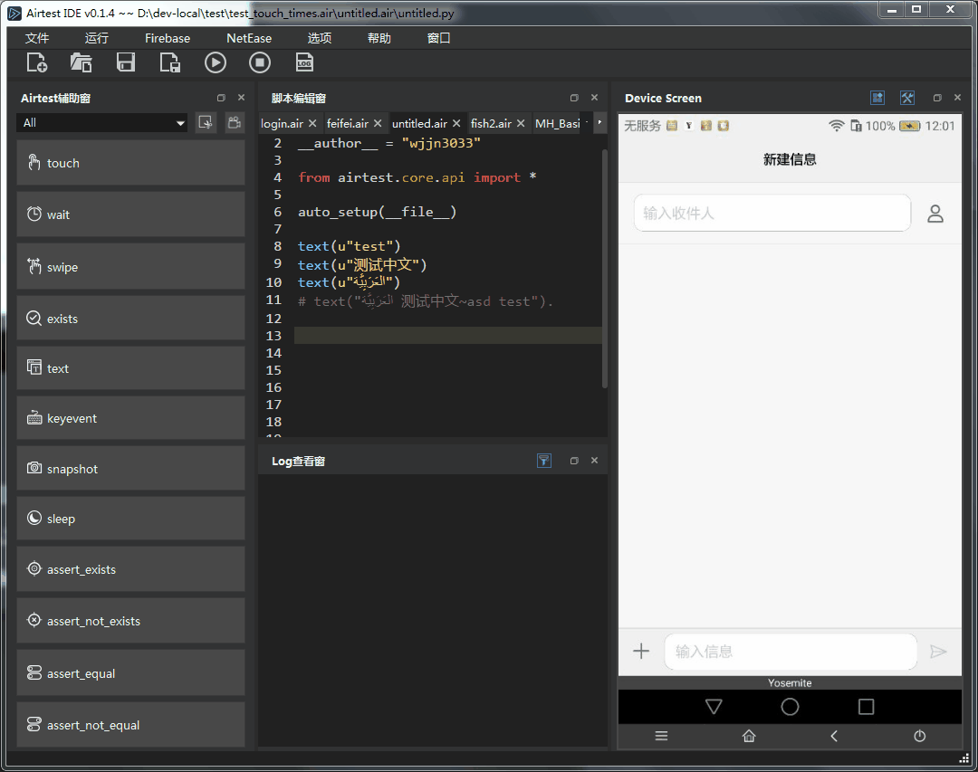
Task: Open the 窗口 menu
Action: [438, 38]
